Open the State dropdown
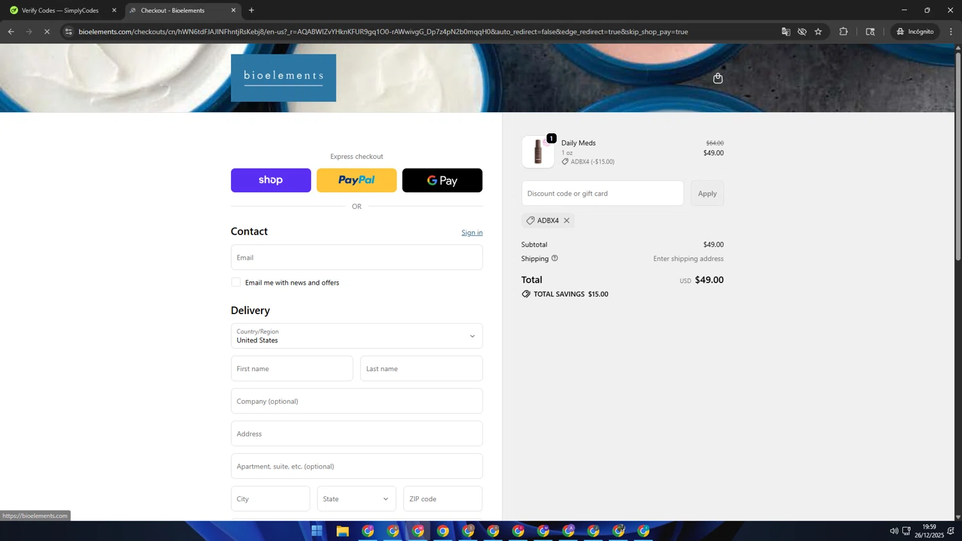 point(357,499)
